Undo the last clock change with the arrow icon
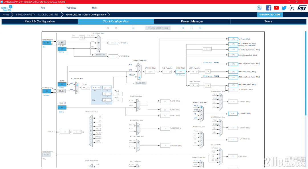308x169 pixels. pyautogui.click(x=108, y=28)
